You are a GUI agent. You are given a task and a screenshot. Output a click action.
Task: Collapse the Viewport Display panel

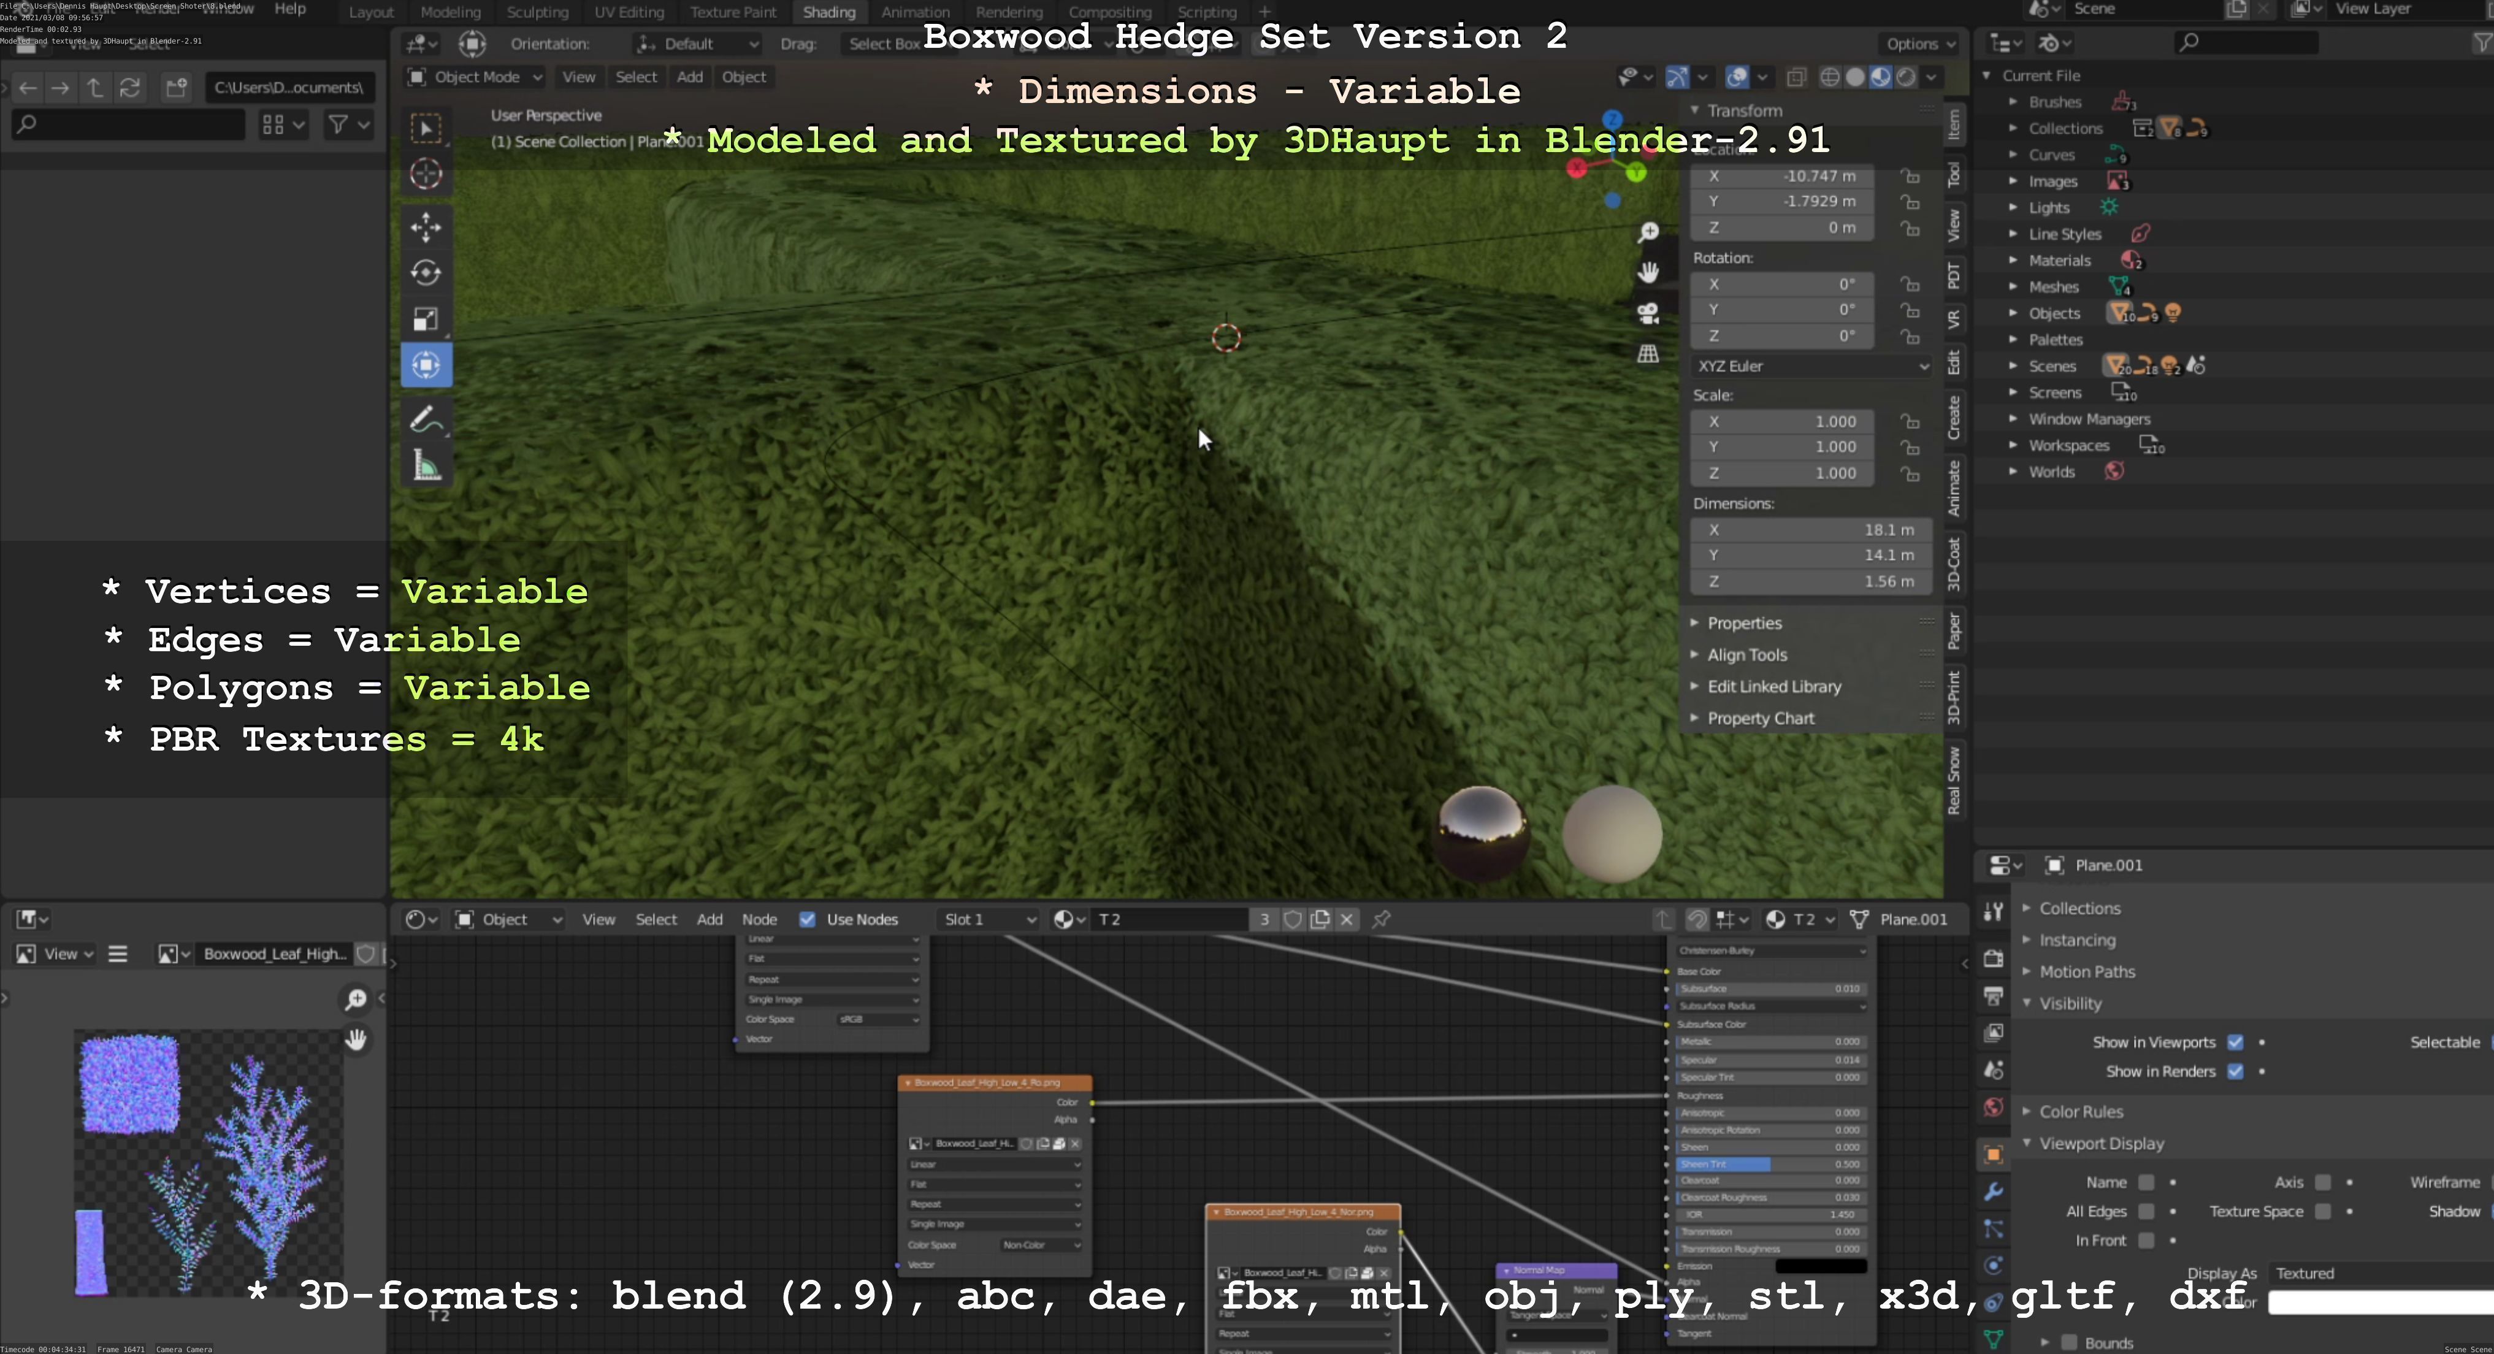(x=2101, y=1144)
